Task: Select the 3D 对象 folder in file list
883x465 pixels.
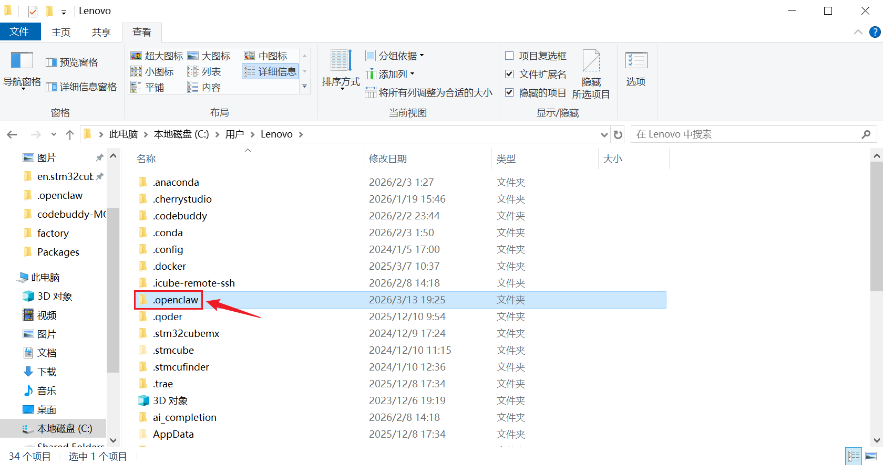Action: [399, 400]
